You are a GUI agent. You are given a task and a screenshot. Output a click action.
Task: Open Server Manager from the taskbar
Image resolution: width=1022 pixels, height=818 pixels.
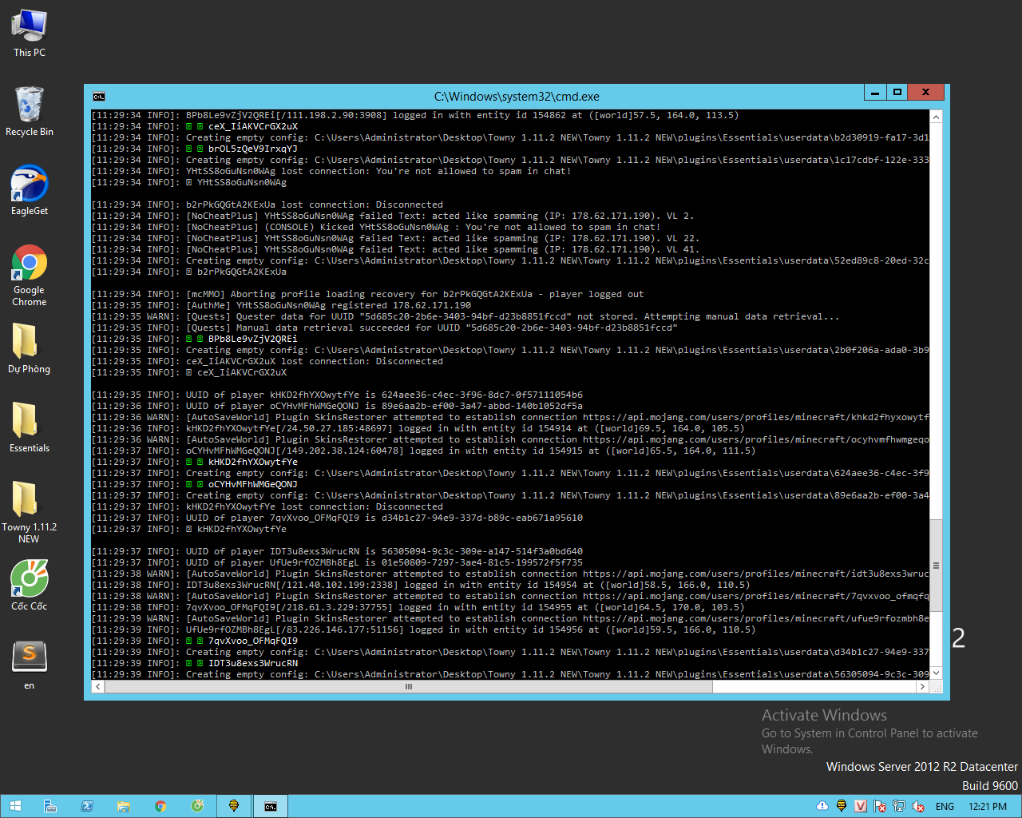pos(50,806)
